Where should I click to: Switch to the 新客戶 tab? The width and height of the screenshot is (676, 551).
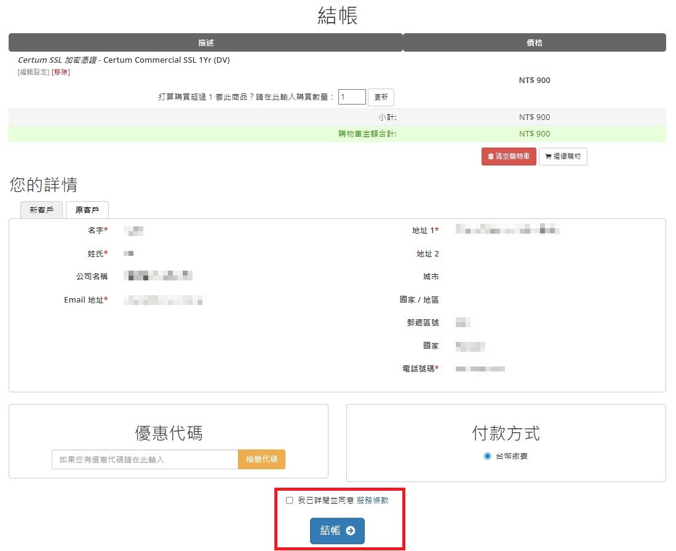pos(41,210)
